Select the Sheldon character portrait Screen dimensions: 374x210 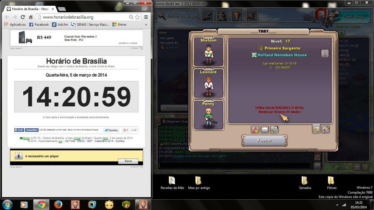pos(209,52)
